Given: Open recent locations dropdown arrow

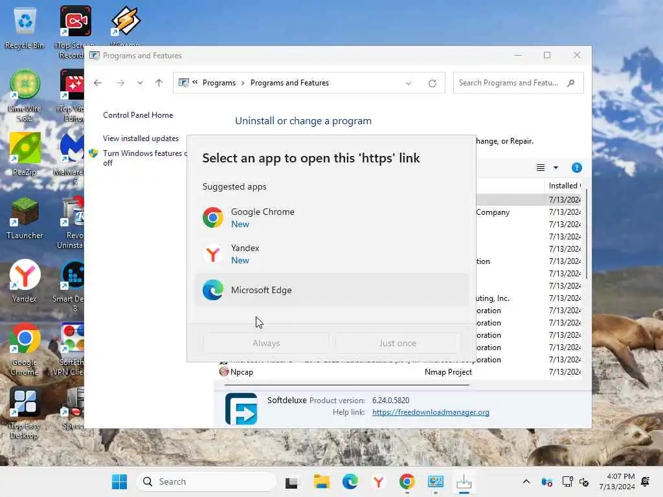Looking at the screenshot, I should pos(140,83).
